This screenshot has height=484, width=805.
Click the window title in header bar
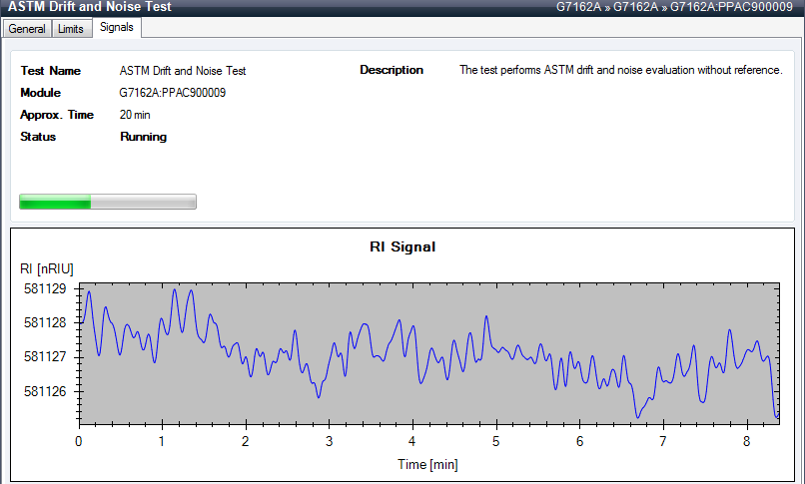[90, 7]
